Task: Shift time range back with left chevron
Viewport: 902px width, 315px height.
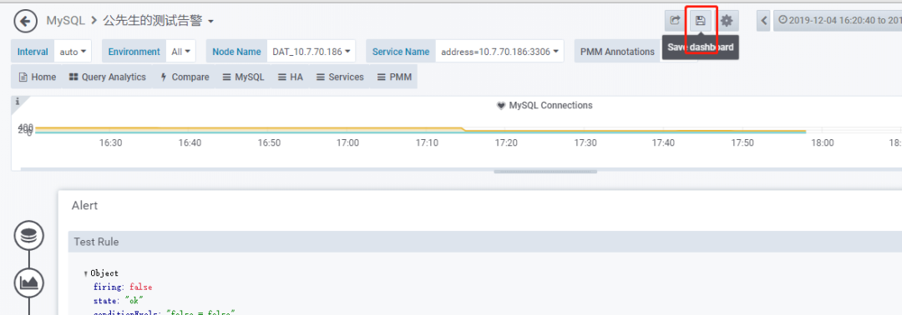Action: pos(764,21)
